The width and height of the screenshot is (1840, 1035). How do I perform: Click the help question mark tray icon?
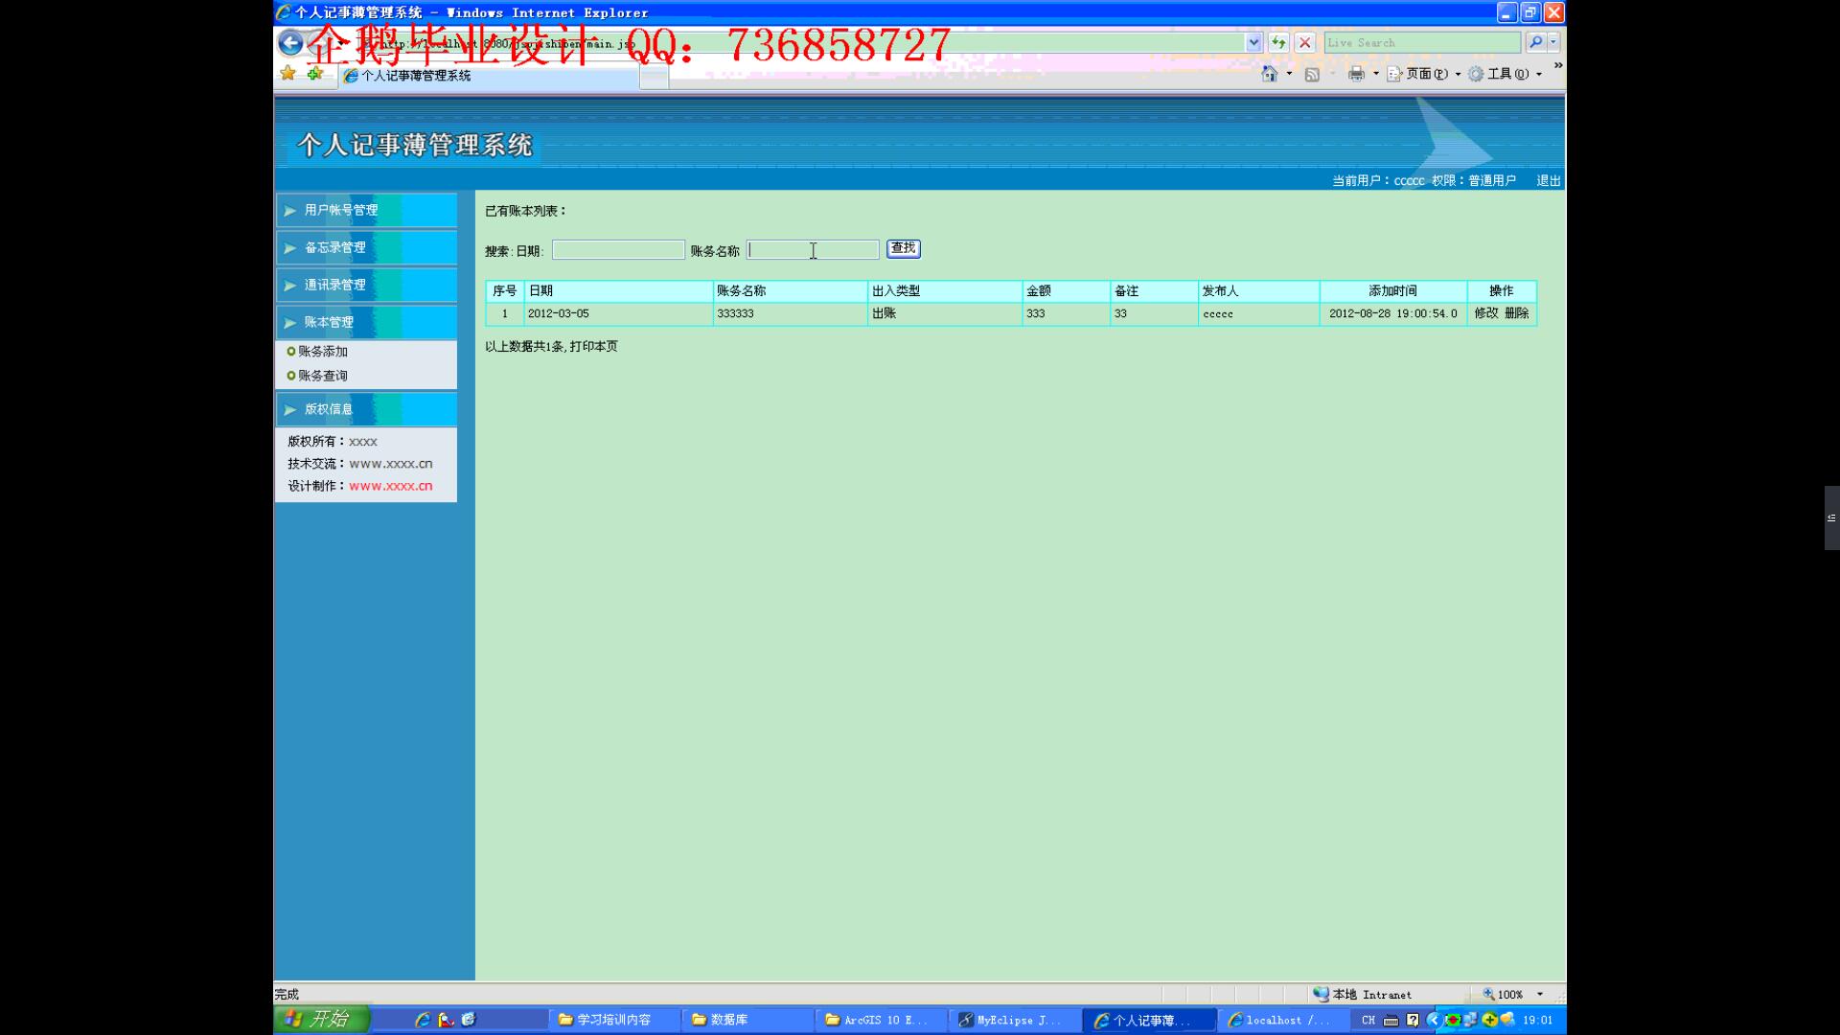coord(1413,1021)
